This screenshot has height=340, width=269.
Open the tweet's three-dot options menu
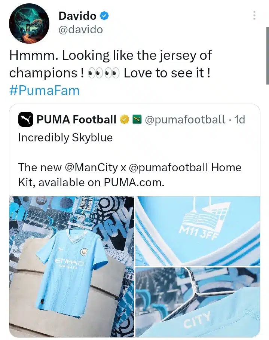[x=254, y=15]
